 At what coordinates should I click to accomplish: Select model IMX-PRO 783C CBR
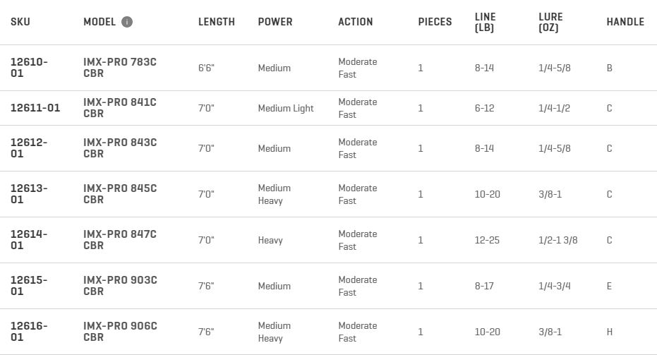tap(120, 68)
